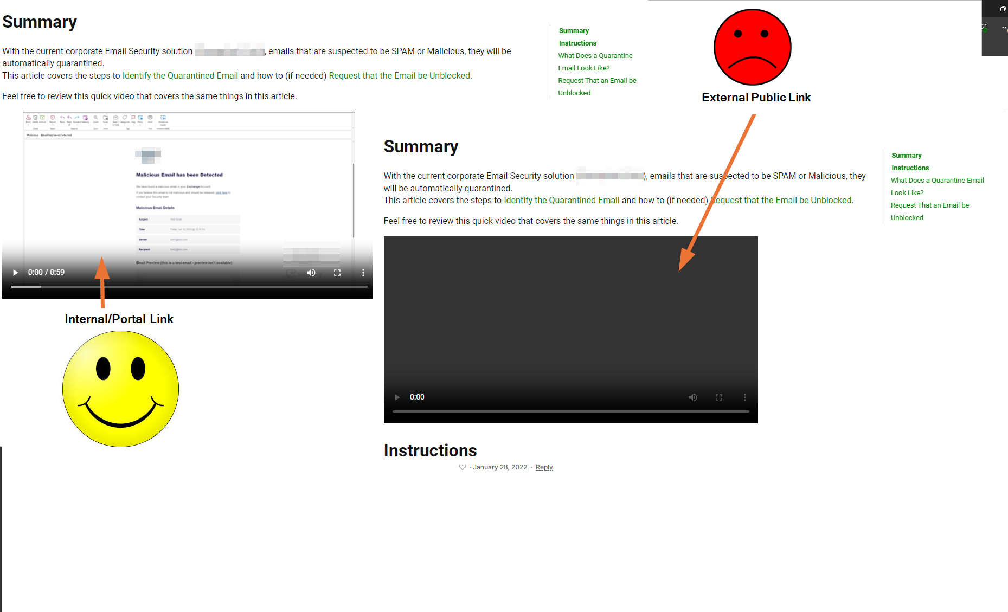The image size is (1008, 612).
Task: Select Instructions in the right table of contents
Action: (x=910, y=168)
